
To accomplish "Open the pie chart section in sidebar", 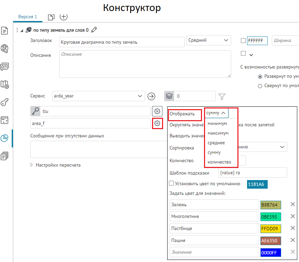I will coord(5,138).
